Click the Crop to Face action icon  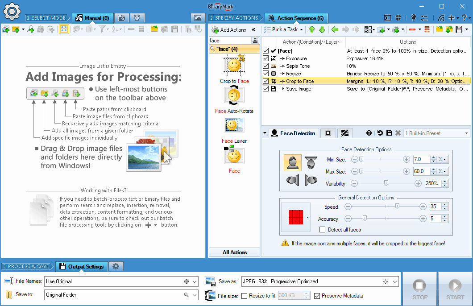[234, 66]
